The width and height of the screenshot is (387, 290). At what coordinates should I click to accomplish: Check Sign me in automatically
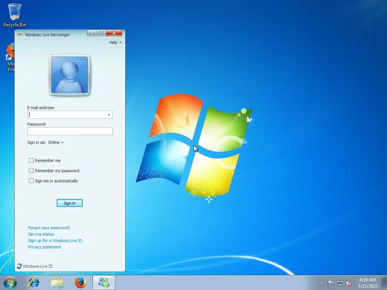(31, 181)
